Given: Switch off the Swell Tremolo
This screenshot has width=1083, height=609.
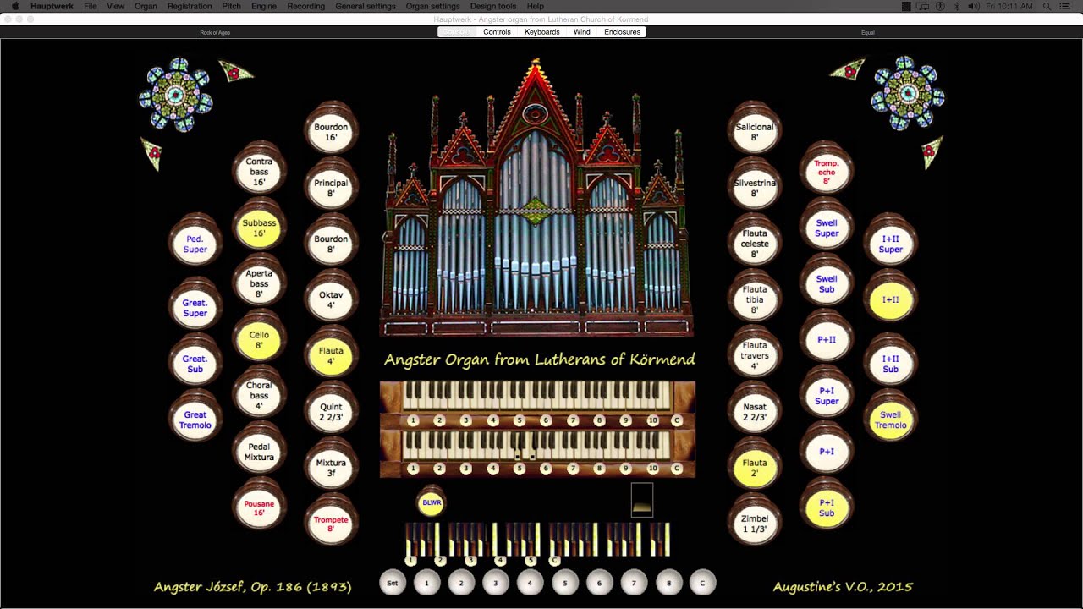Looking at the screenshot, I should (890, 419).
